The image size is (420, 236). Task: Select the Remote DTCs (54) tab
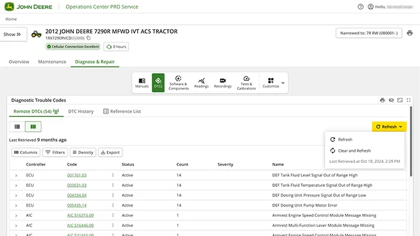pos(36,111)
